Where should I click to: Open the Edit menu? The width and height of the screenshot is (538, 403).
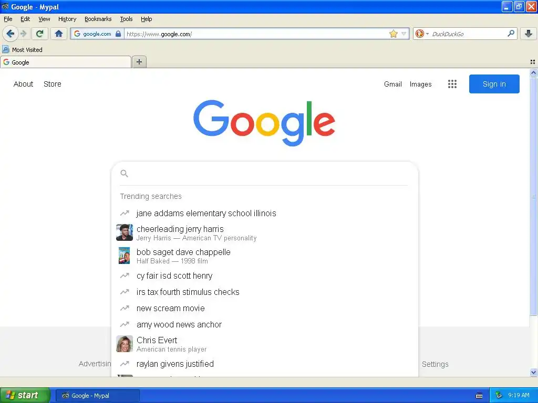[x=25, y=19]
